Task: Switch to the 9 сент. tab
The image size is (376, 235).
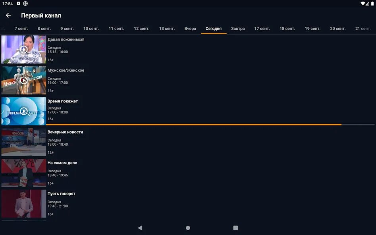Action: coord(67,29)
